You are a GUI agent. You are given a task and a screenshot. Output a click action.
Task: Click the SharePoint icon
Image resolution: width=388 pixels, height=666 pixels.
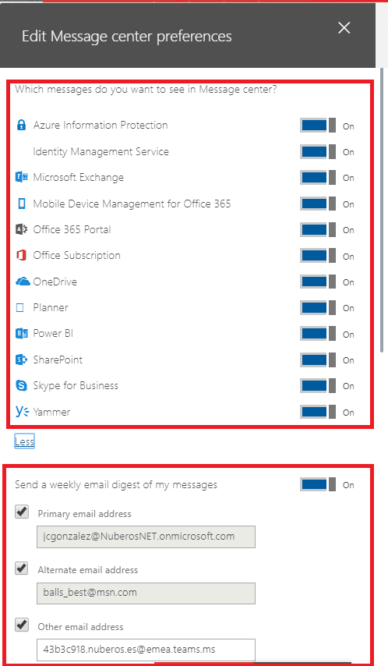tap(22, 360)
